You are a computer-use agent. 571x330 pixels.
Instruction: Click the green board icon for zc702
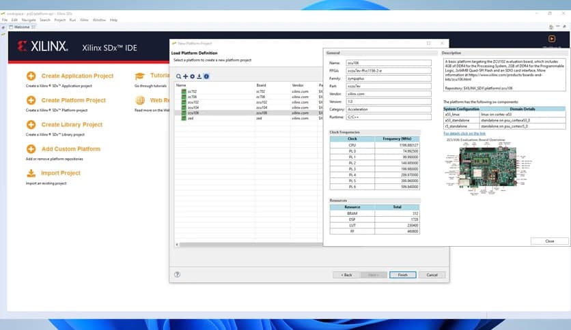[x=184, y=91]
